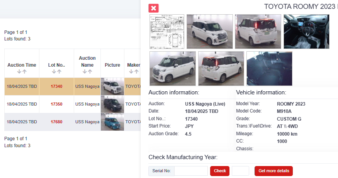
Task: View front-left exterior photo in second row
Action: click(173, 69)
